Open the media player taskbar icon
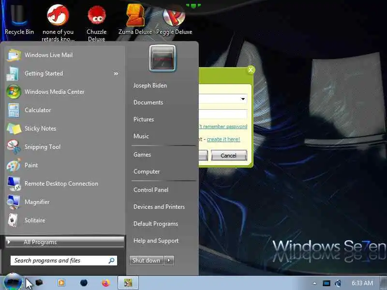 [61, 283]
